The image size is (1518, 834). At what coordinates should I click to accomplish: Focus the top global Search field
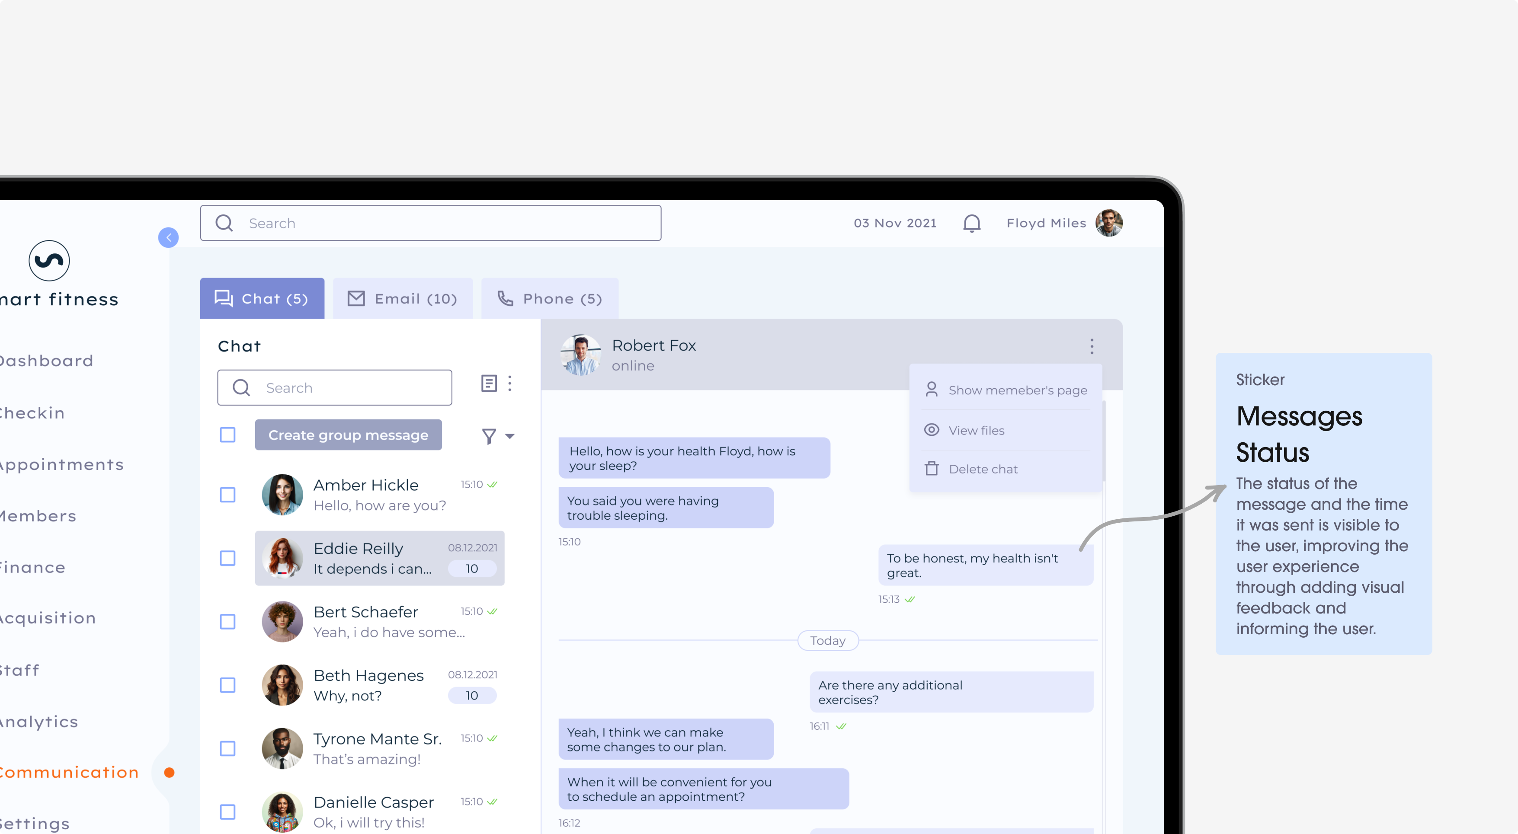point(431,223)
